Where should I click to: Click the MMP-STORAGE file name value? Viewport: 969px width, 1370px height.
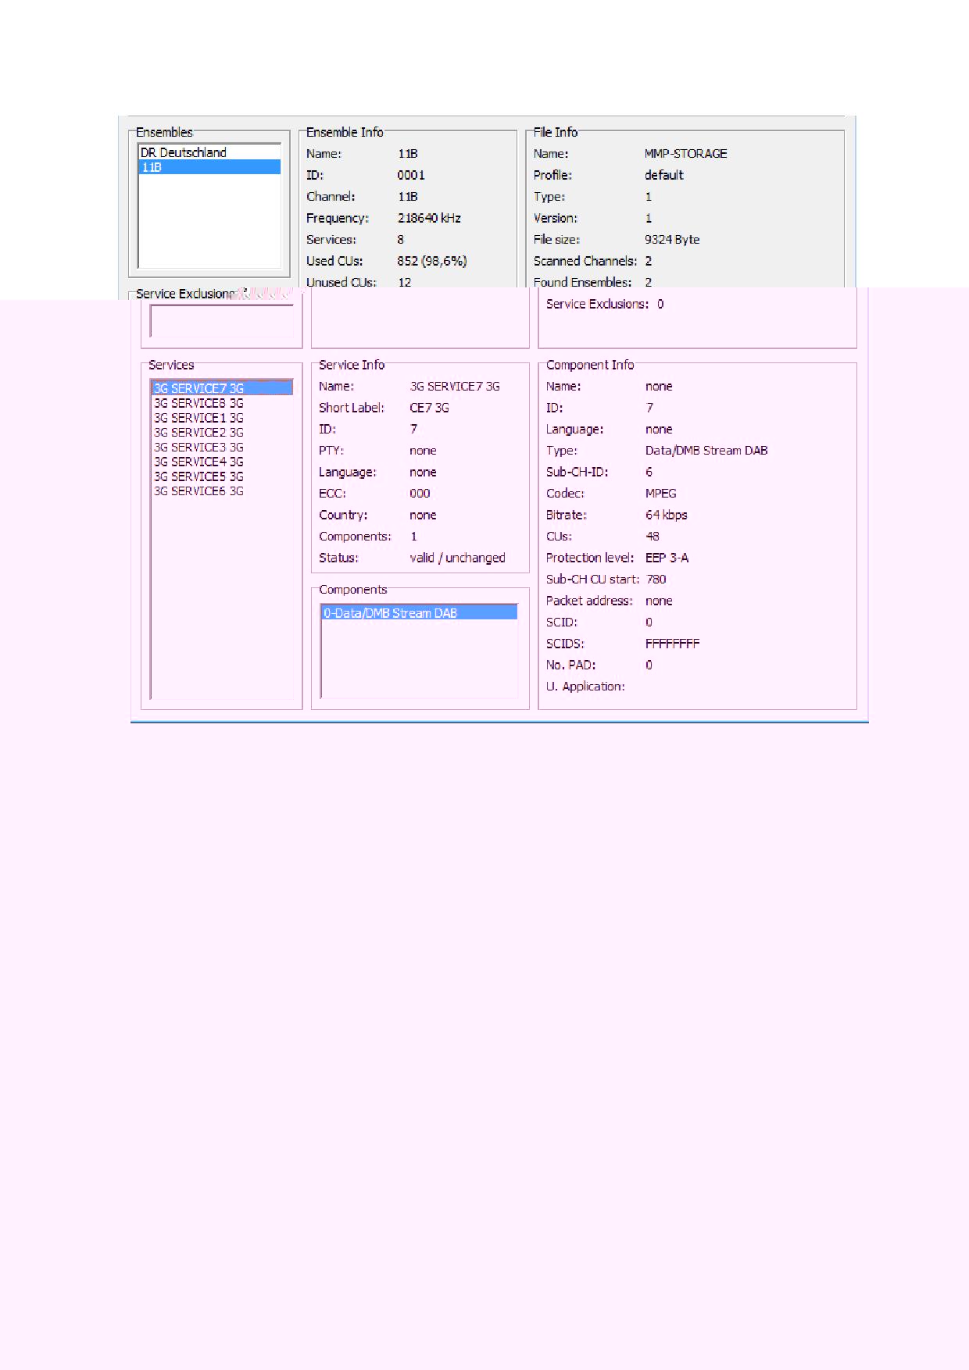click(685, 154)
